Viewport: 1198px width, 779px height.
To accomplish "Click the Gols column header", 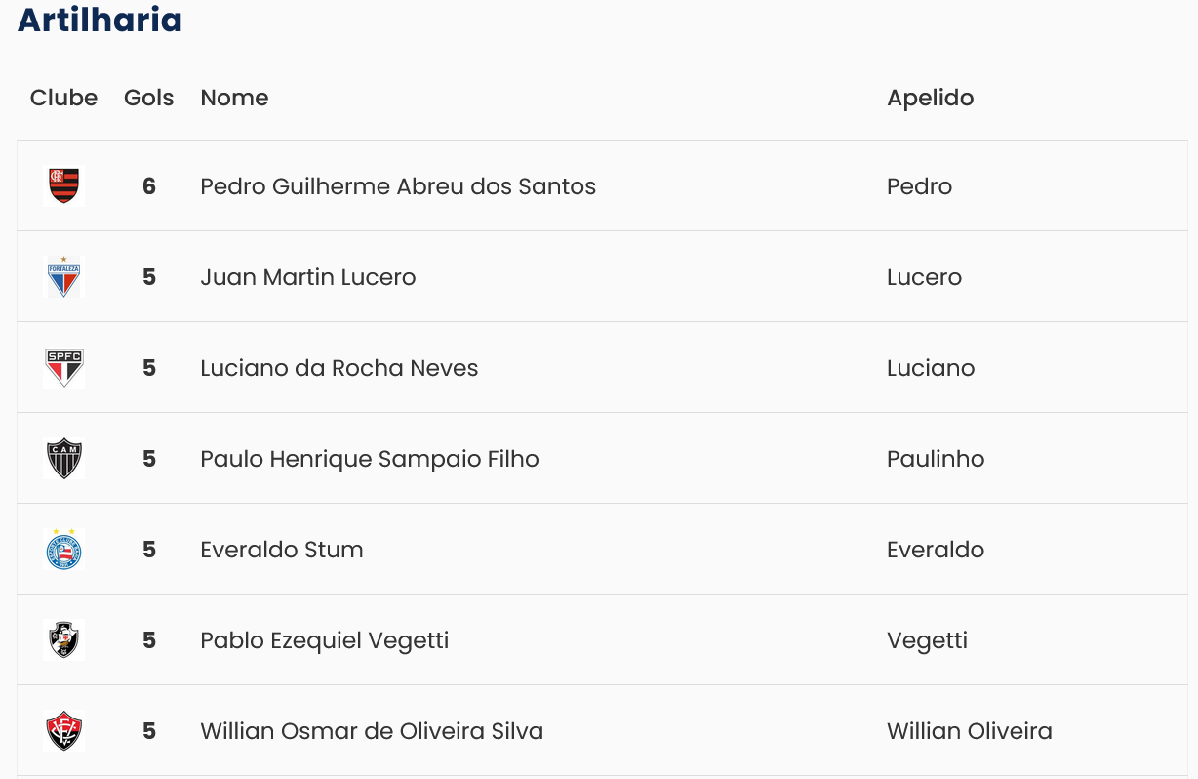I will [x=148, y=98].
